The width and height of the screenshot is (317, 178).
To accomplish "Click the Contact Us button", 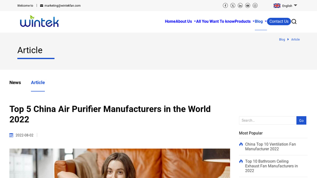I will [279, 21].
